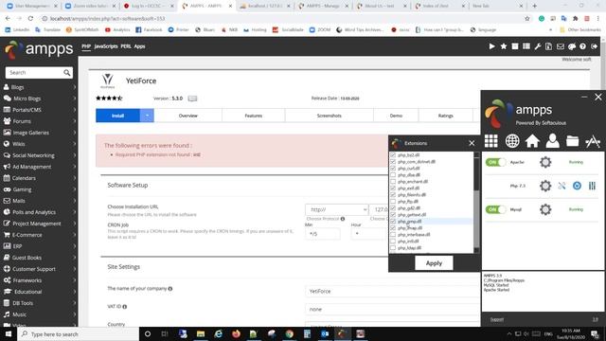This screenshot has height=341, width=606.
Task: Expand the DB Tools category
Action: coord(39,303)
